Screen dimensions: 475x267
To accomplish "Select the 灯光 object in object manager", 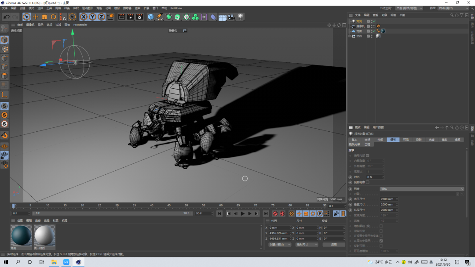I will 359,21.
